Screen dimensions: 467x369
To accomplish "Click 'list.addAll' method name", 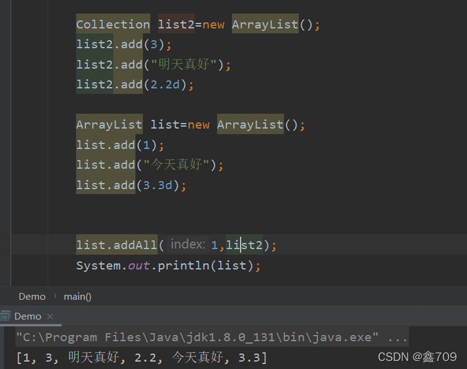I will 117,245.
